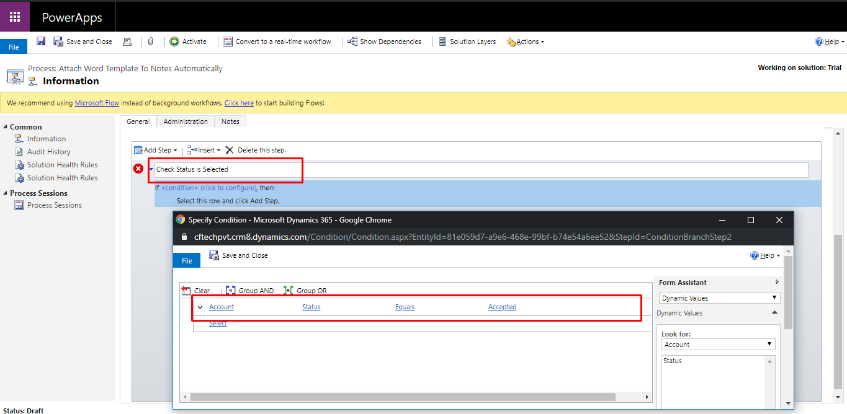Expand the condition row chevron beside Account
Screen dimensions: 847x414
coord(200,307)
